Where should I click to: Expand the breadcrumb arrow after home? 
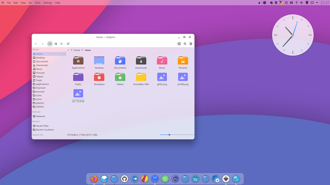click(82, 50)
